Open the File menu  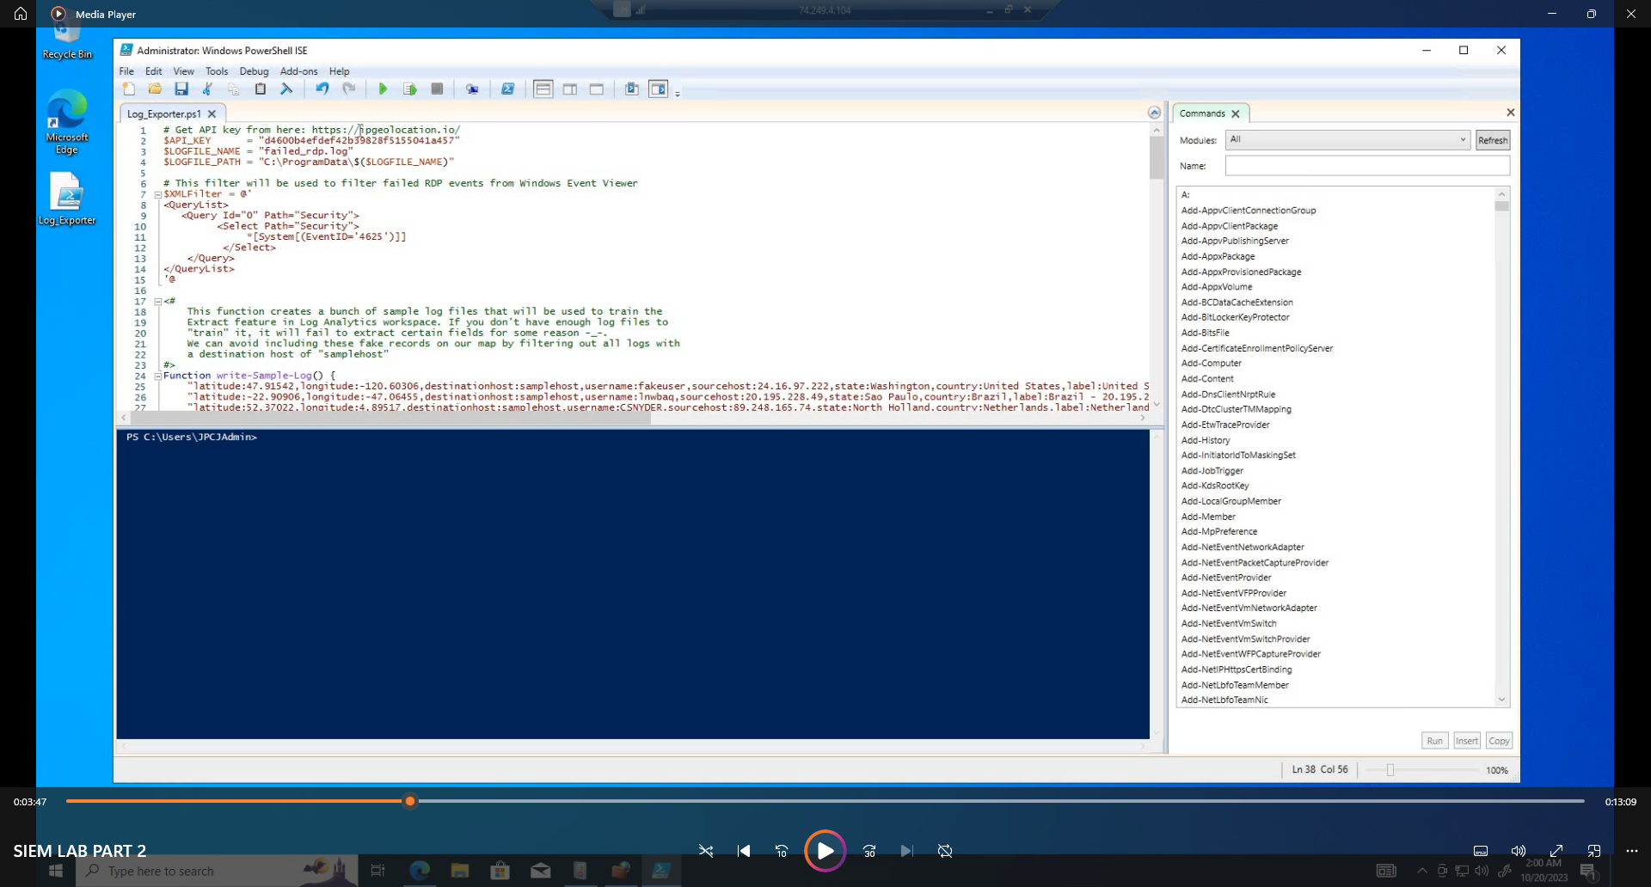click(x=126, y=71)
